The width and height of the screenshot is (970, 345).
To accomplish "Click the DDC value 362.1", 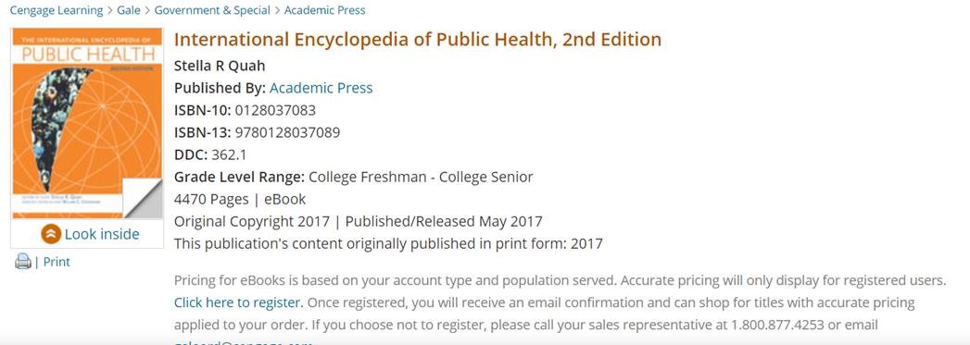I will [x=230, y=154].
